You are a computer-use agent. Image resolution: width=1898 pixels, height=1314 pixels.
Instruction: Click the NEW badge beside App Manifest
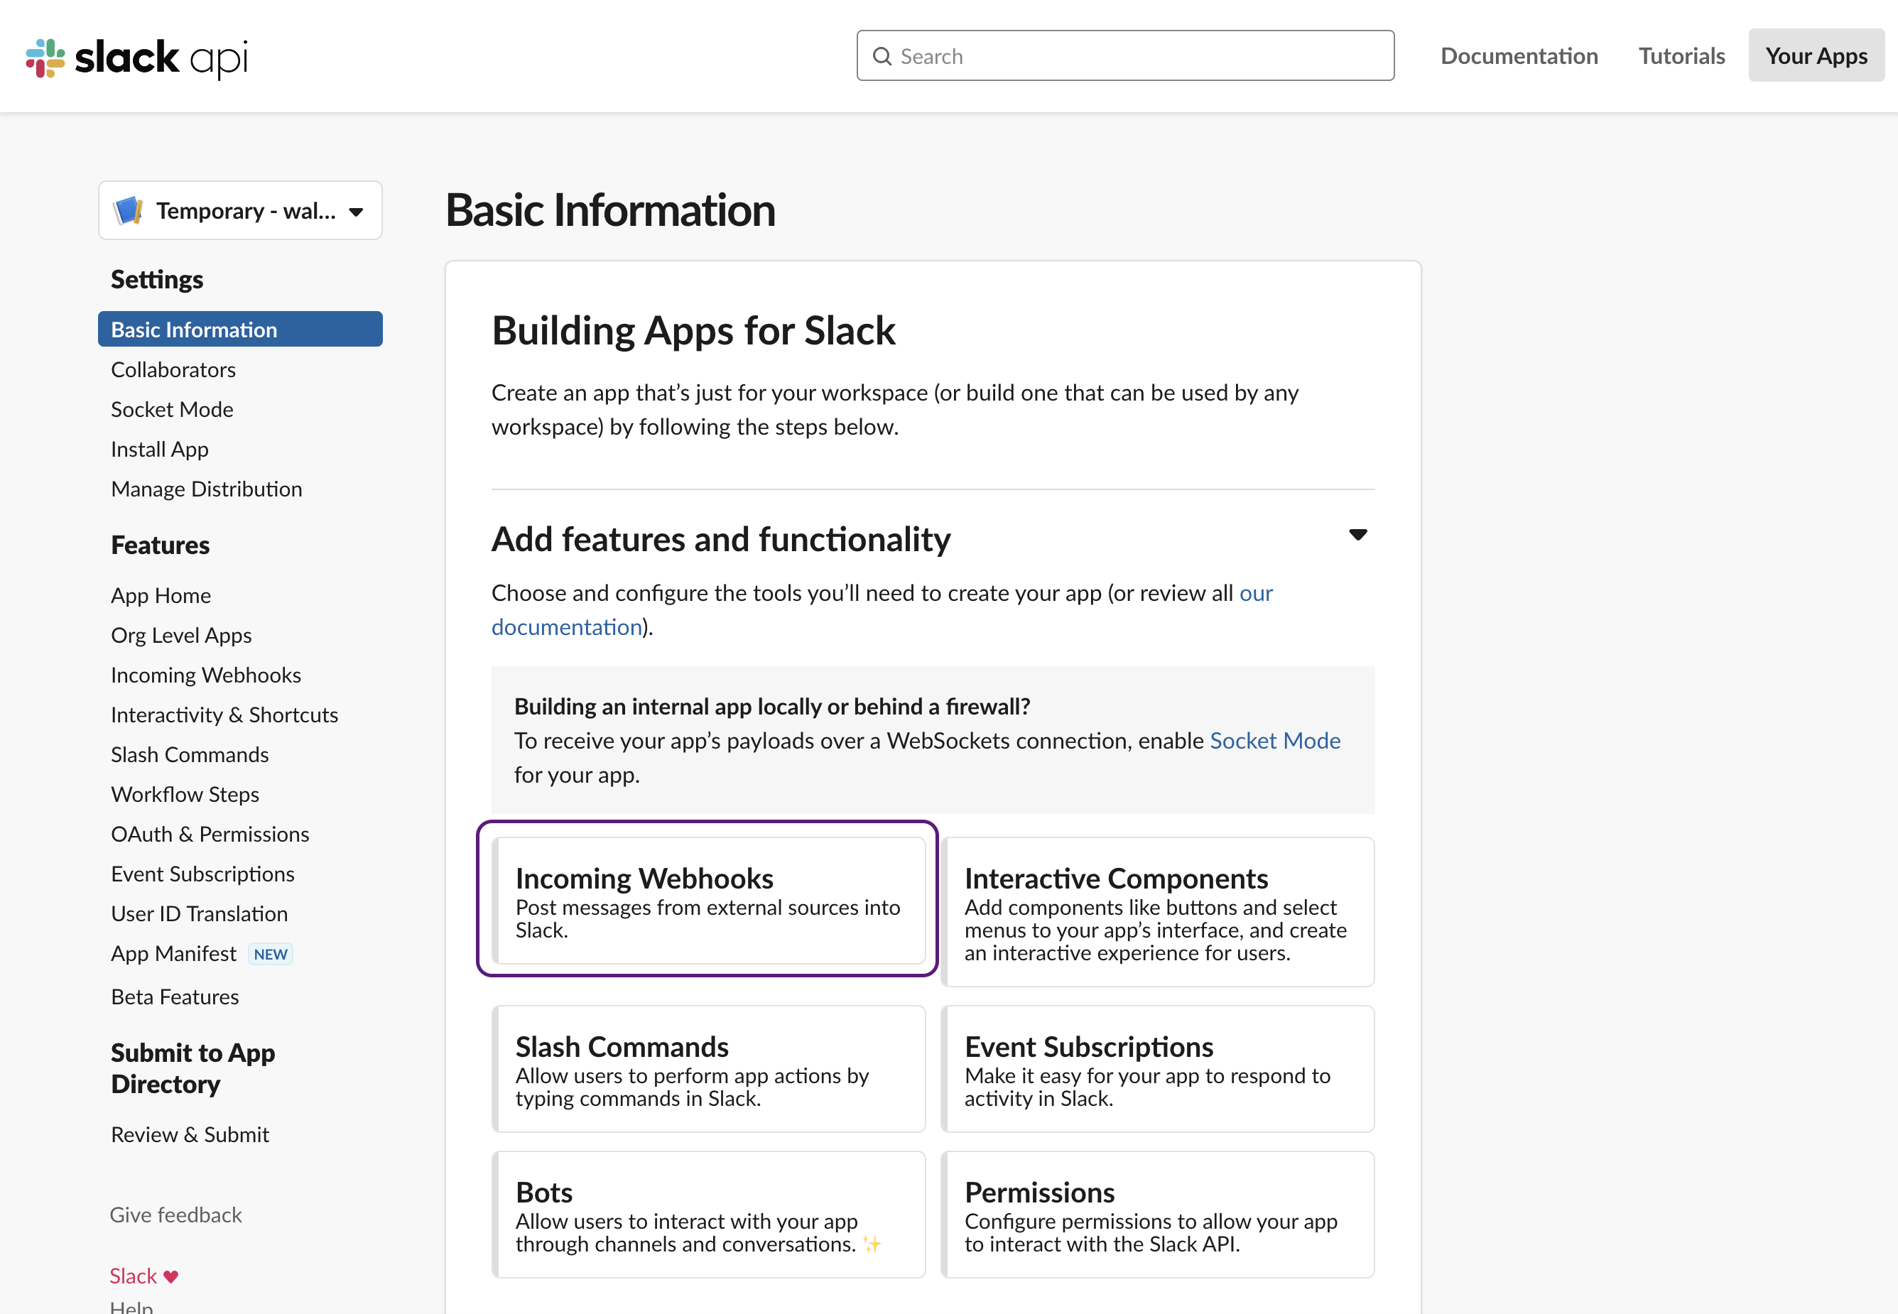270,954
